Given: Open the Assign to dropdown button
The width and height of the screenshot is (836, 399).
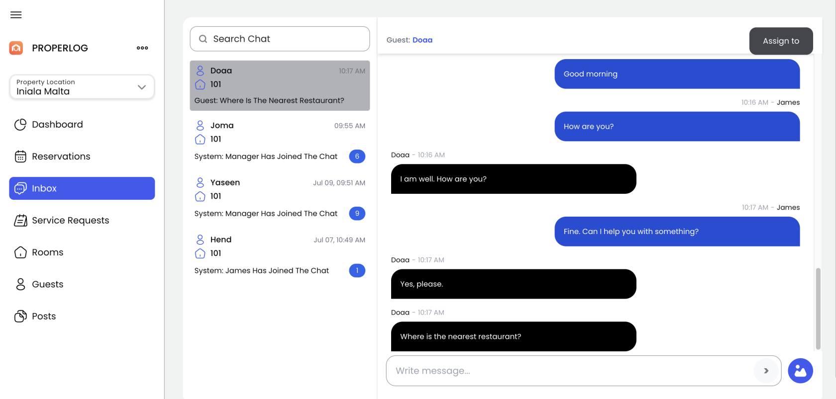Looking at the screenshot, I should coord(781,41).
